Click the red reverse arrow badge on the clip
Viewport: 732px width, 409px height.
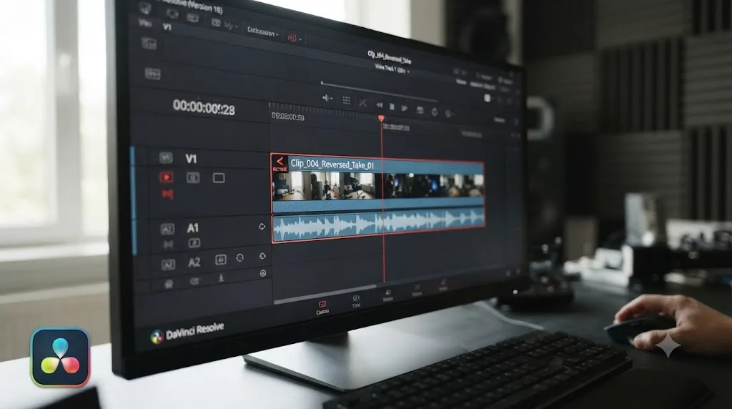click(x=280, y=164)
